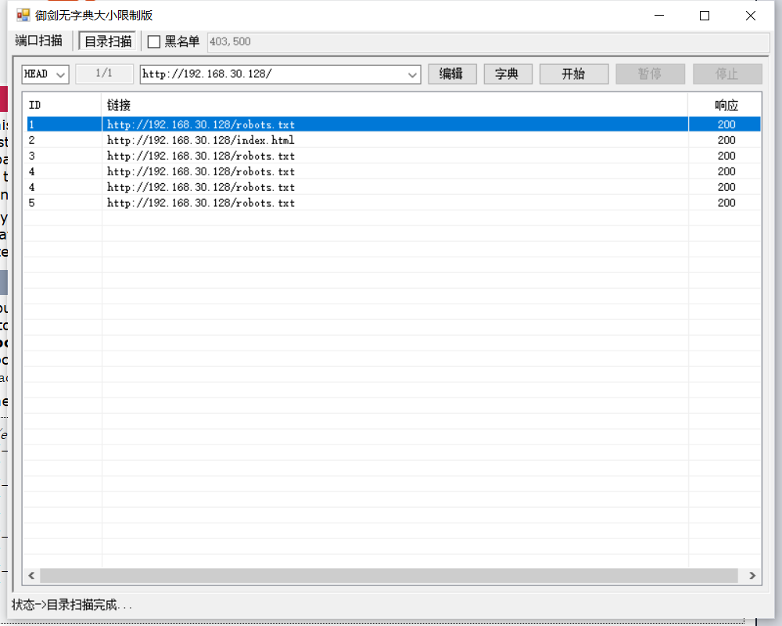
Task: Click the 200 response in row 2
Action: tap(726, 140)
